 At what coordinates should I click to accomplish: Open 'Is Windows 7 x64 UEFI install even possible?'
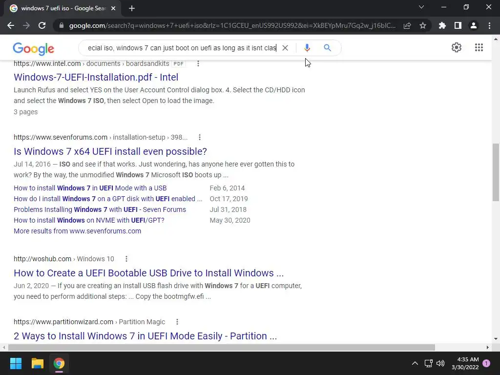(x=110, y=151)
